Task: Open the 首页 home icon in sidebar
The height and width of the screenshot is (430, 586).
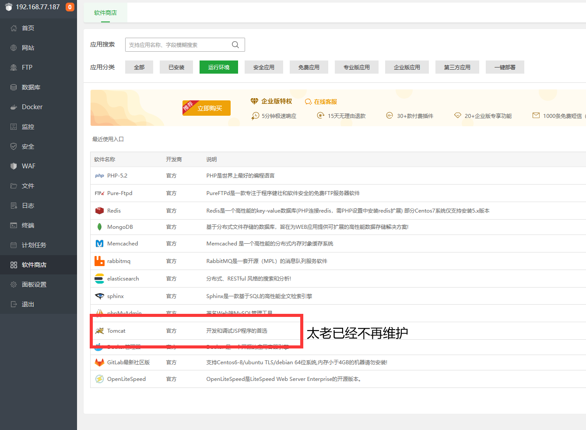Action: (14, 28)
